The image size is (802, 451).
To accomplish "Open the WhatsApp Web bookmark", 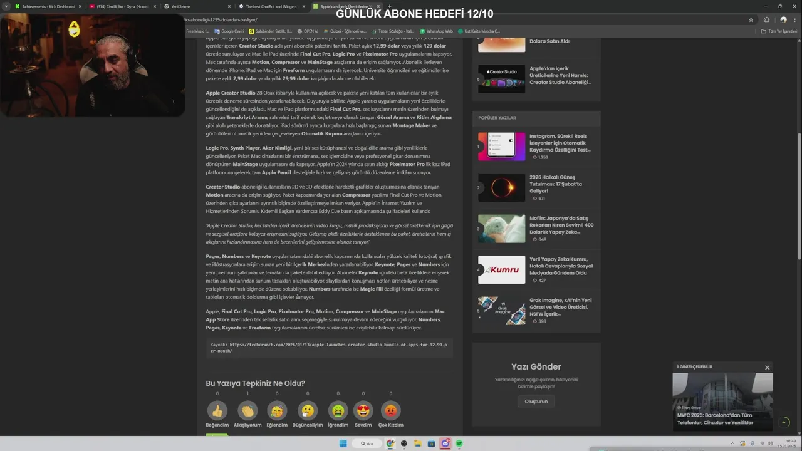I will (x=435, y=31).
